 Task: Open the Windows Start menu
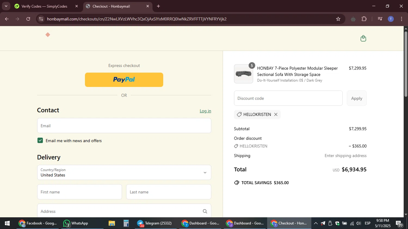pos(7,223)
